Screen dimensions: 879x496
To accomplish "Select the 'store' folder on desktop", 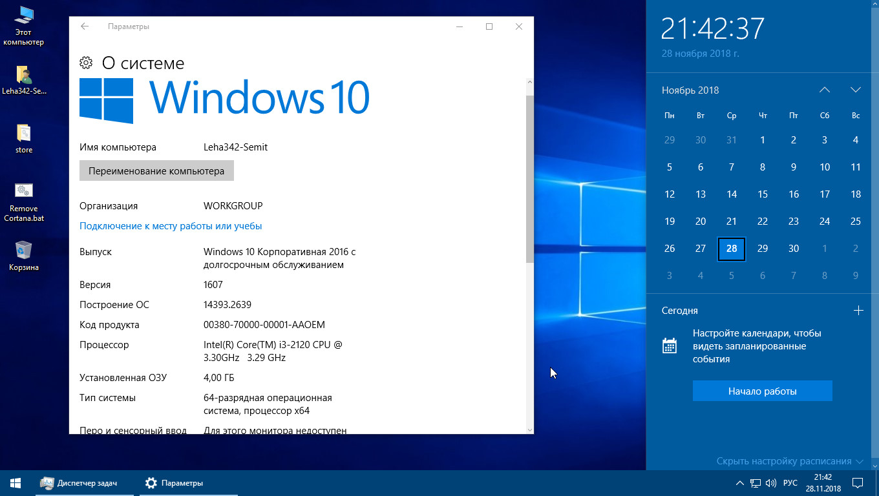I will tap(24, 139).
